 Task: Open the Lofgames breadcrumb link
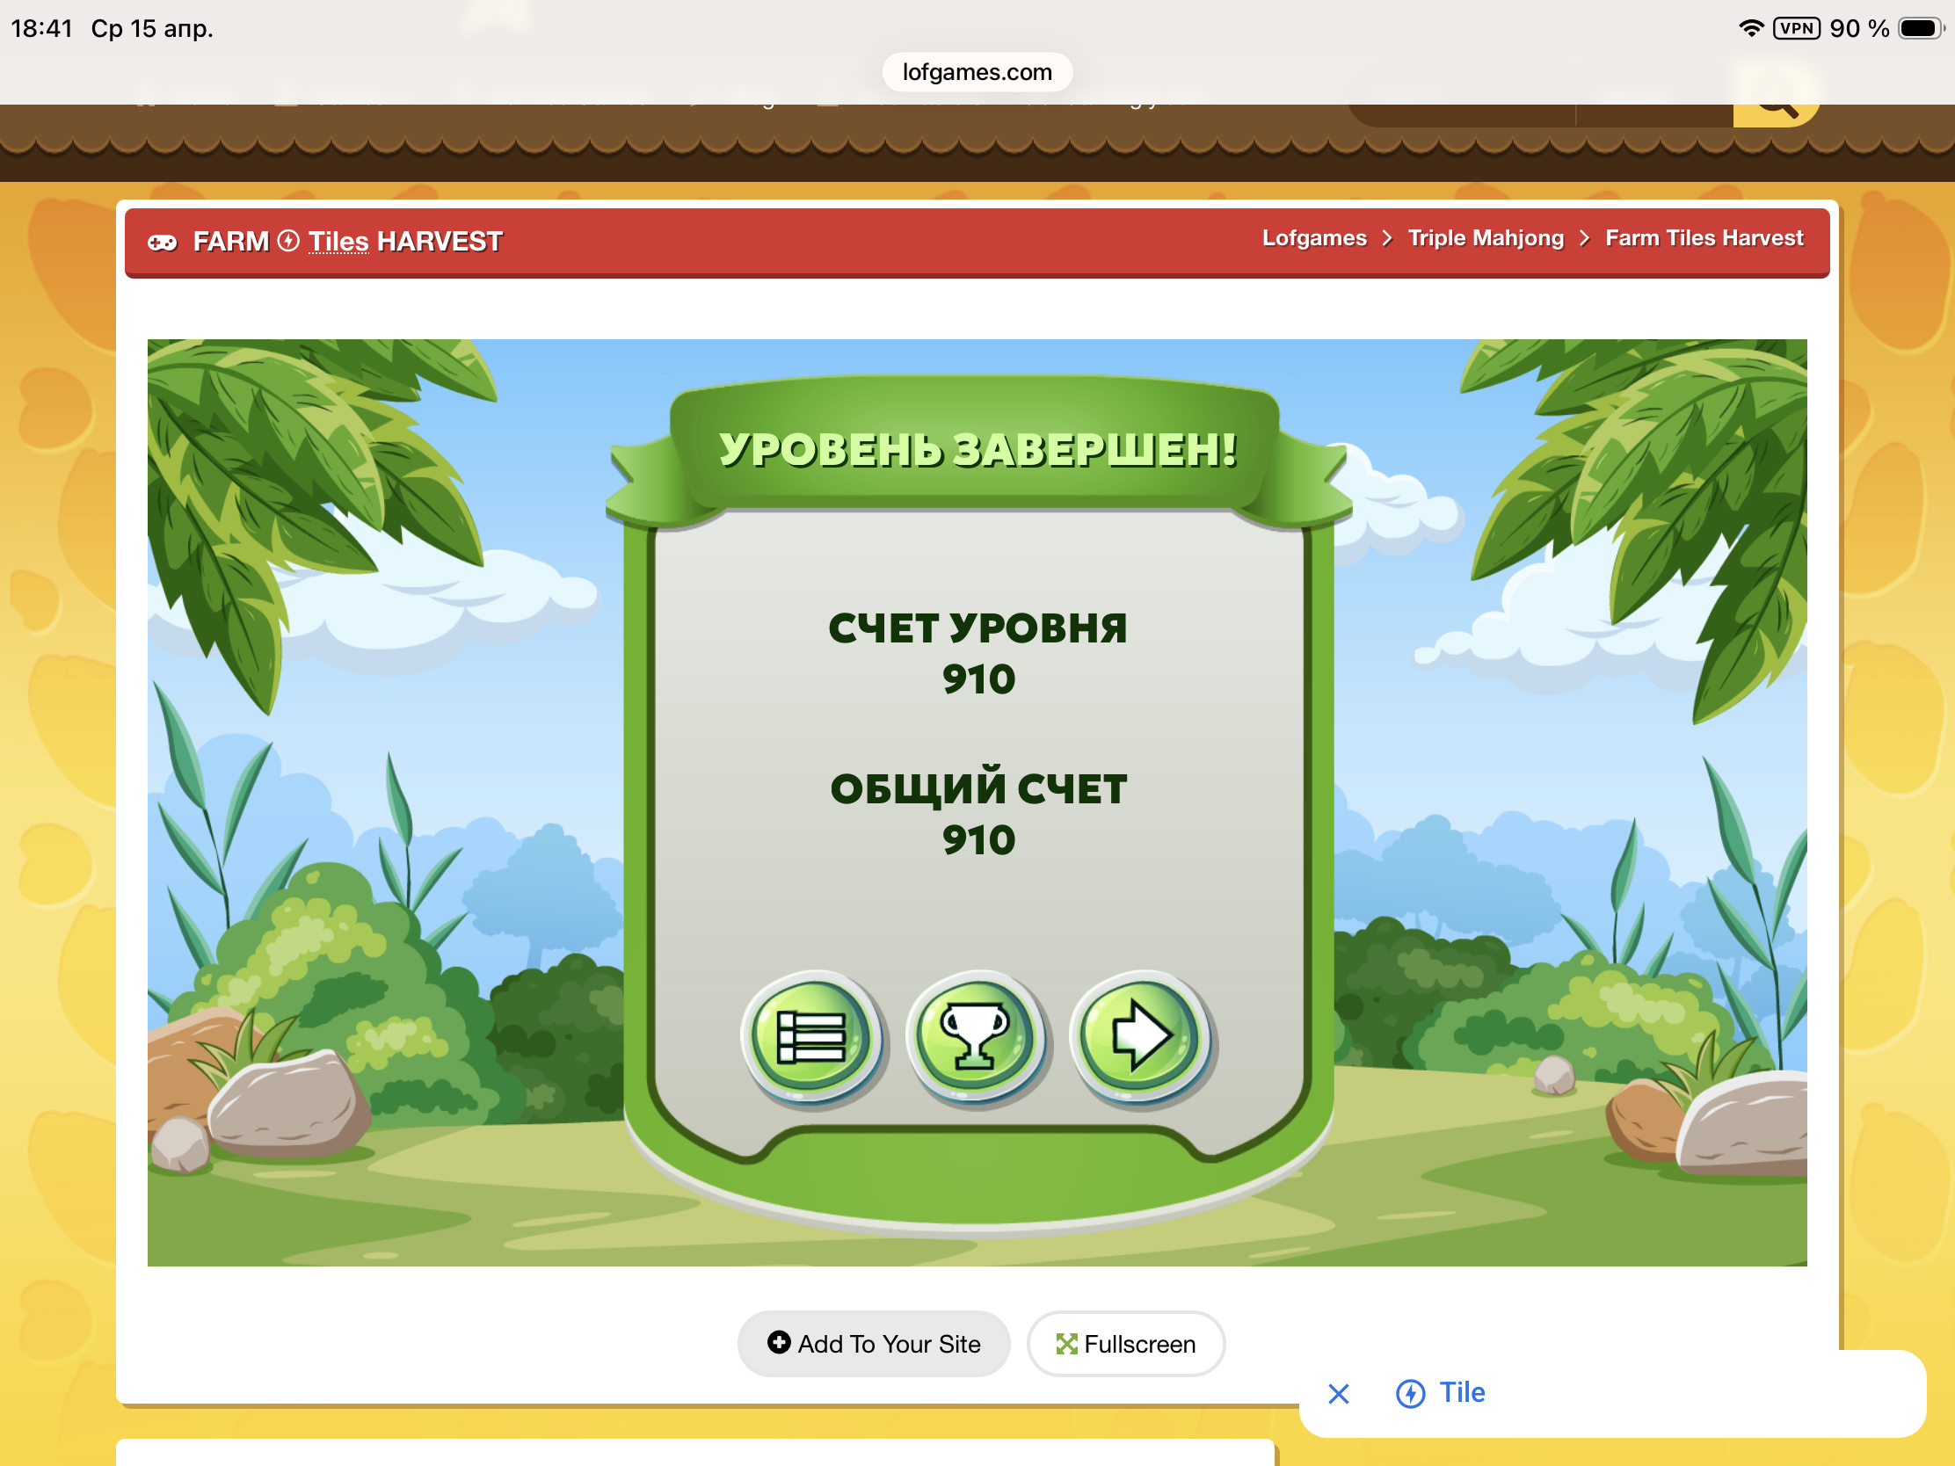(x=1313, y=238)
